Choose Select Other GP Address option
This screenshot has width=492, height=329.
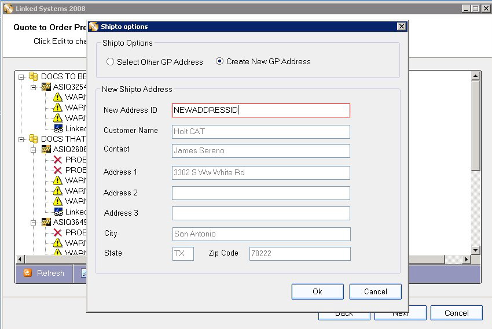pos(155,62)
